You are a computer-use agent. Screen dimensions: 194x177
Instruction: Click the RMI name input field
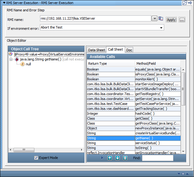95,18
